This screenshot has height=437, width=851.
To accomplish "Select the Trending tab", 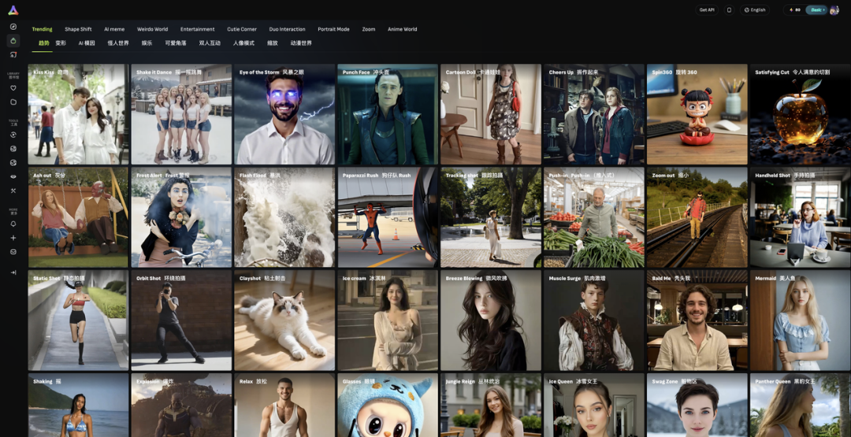I will (43, 29).
